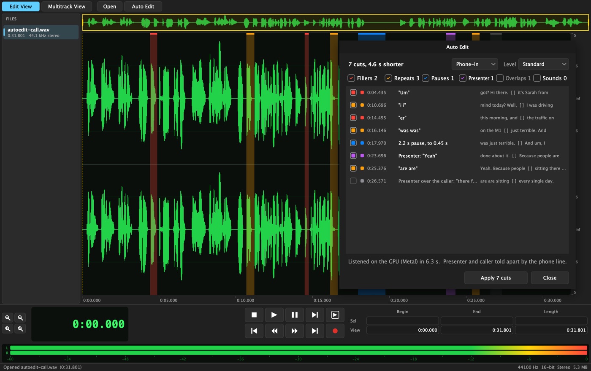This screenshot has height=371, width=591.
Task: Click the waveform overview bar at the top
Action: pos(335,22)
